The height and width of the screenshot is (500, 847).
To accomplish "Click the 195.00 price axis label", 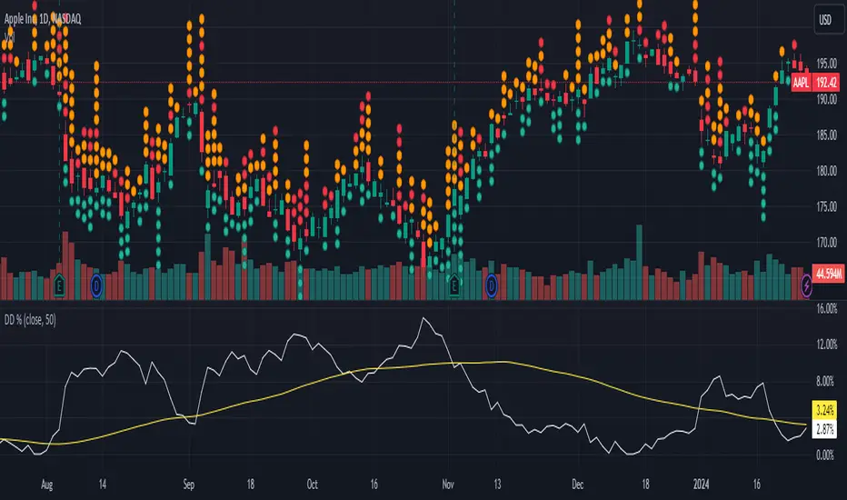I will tap(826, 64).
